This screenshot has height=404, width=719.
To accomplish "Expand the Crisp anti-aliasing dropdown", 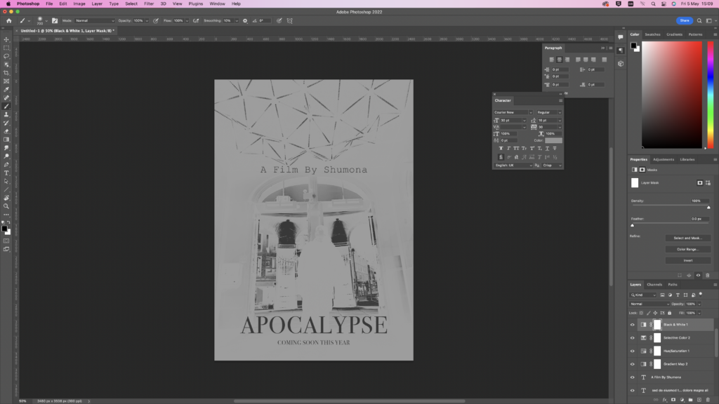I will (552, 166).
